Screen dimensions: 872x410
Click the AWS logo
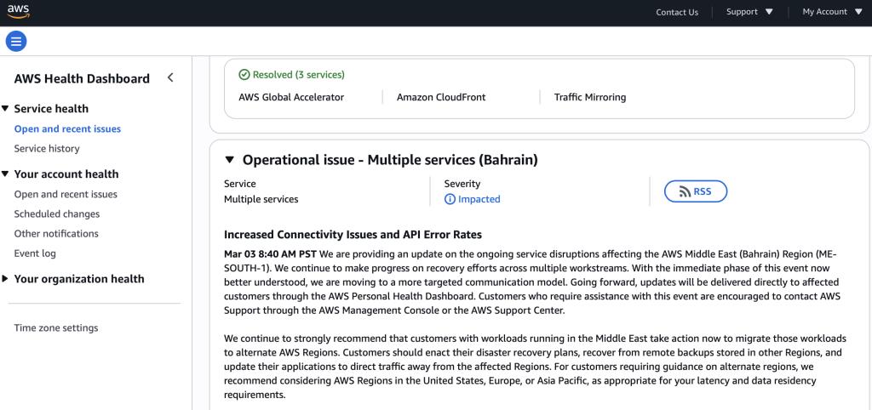pos(19,10)
